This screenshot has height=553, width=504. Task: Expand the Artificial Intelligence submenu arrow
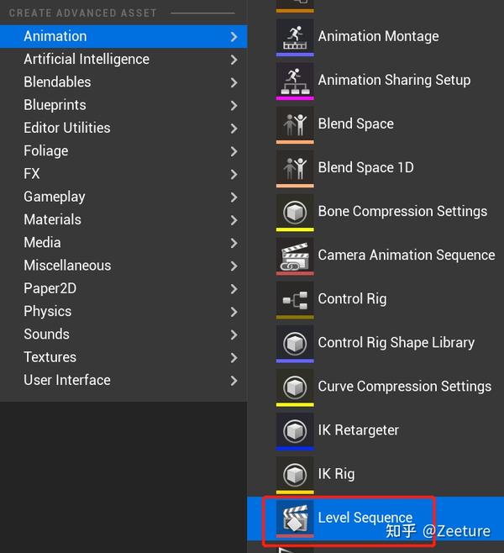coord(234,60)
